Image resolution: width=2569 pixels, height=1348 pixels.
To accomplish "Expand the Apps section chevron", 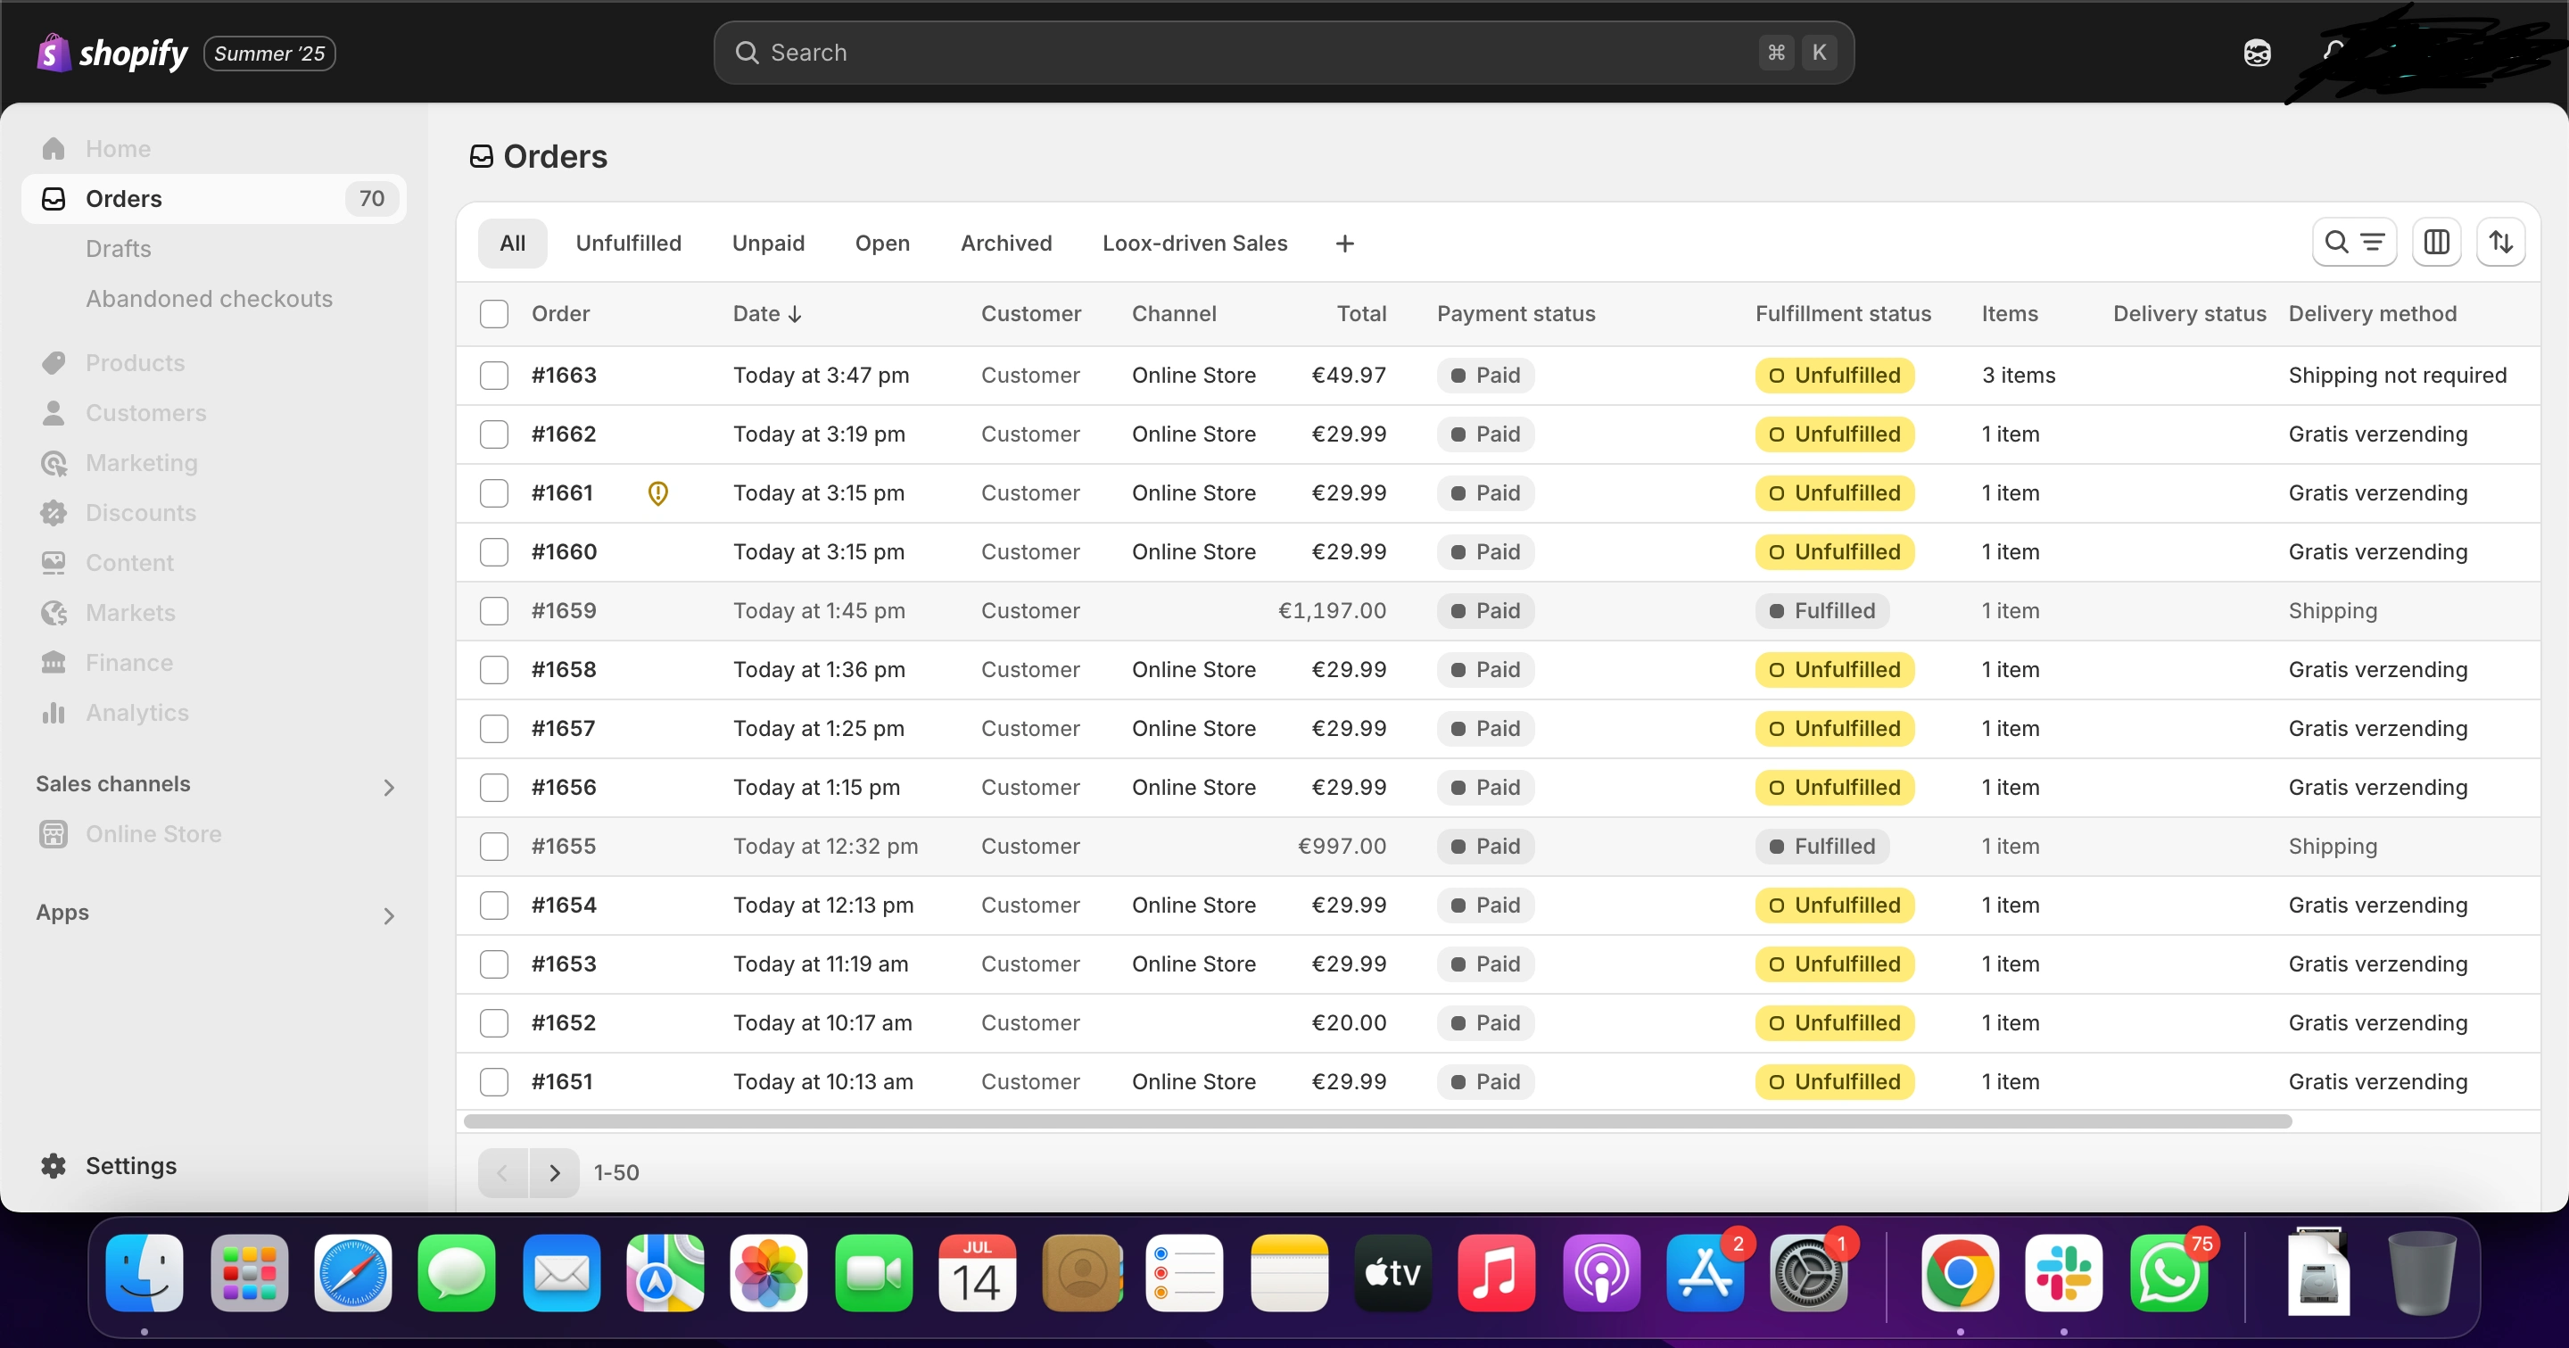I will point(389,915).
